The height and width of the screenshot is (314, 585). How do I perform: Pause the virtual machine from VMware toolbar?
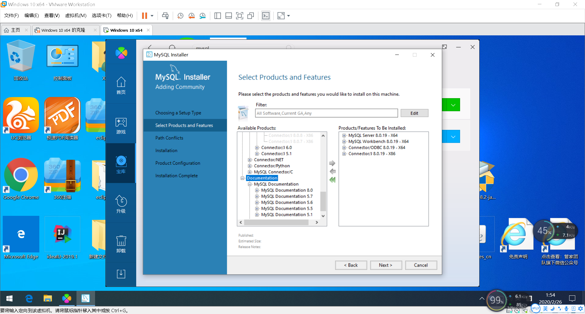click(x=144, y=16)
